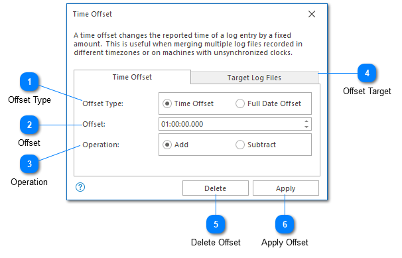Click the time offset description paragraph
The image size is (402, 258).
(188, 44)
